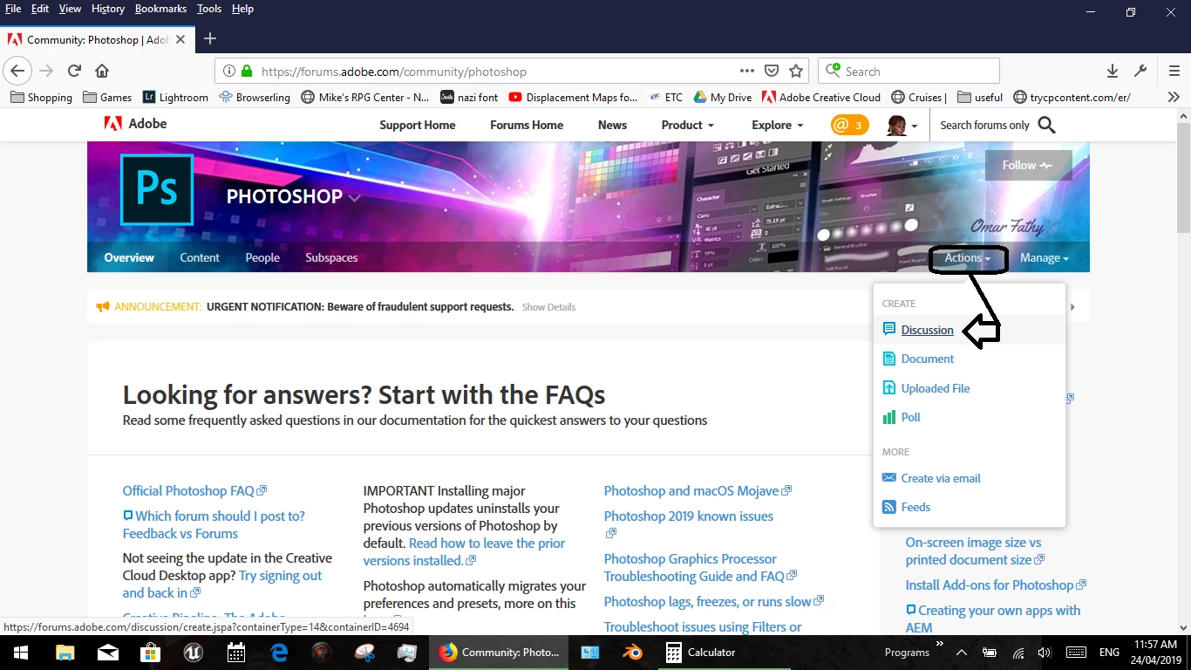The image size is (1191, 670).
Task: Open Microsoft Store taskbar icon
Action: click(150, 652)
